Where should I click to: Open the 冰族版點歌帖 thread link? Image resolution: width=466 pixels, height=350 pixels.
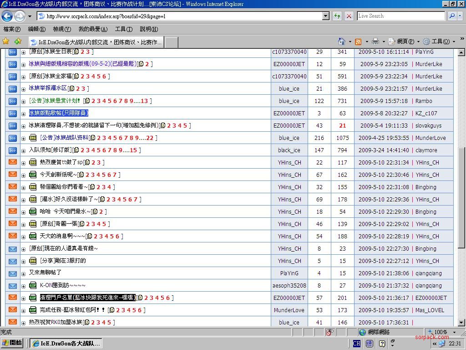pyautogui.click(x=58, y=113)
